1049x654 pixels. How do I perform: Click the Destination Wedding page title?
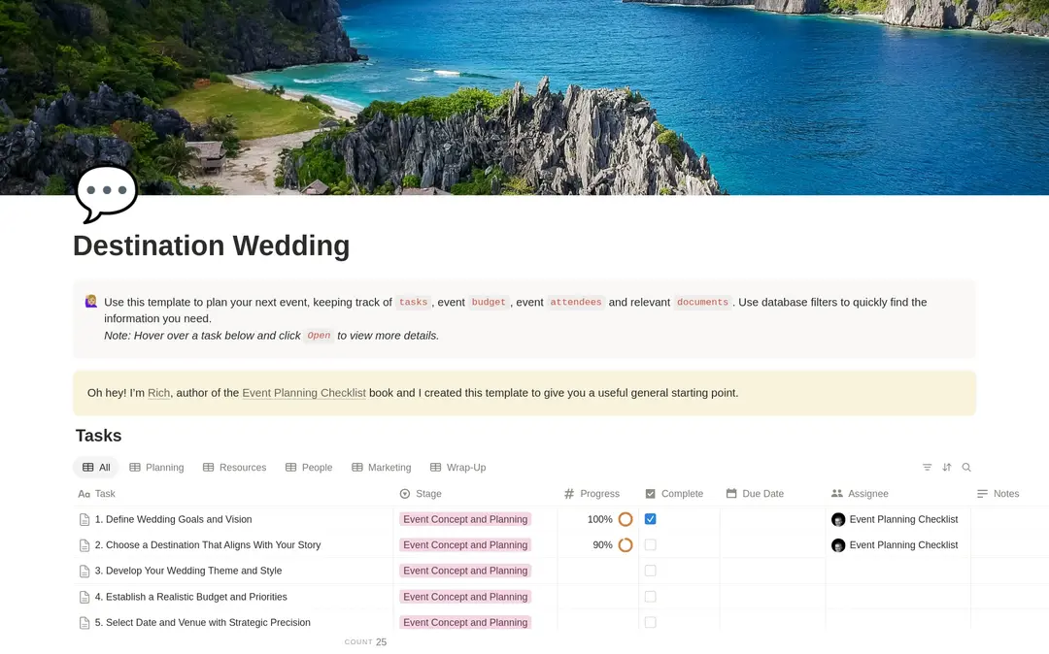[x=212, y=245]
